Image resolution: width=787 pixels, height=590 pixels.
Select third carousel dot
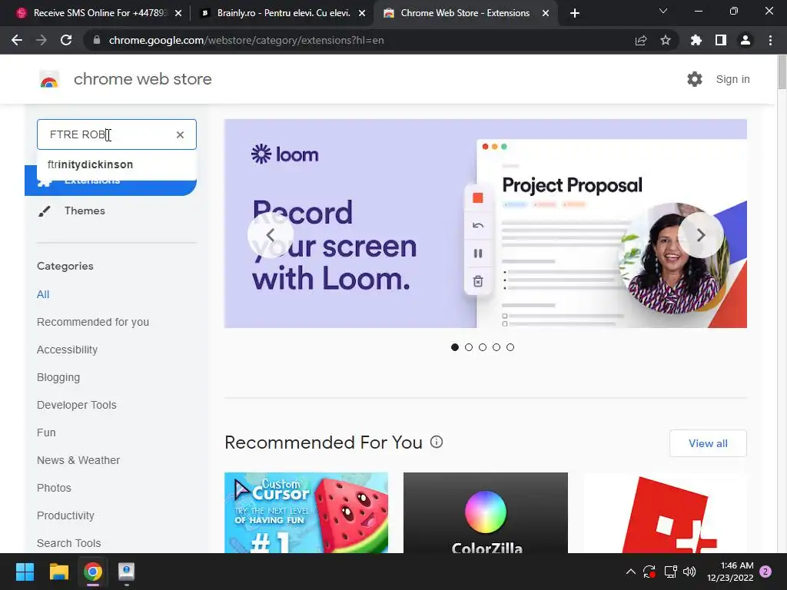click(483, 347)
